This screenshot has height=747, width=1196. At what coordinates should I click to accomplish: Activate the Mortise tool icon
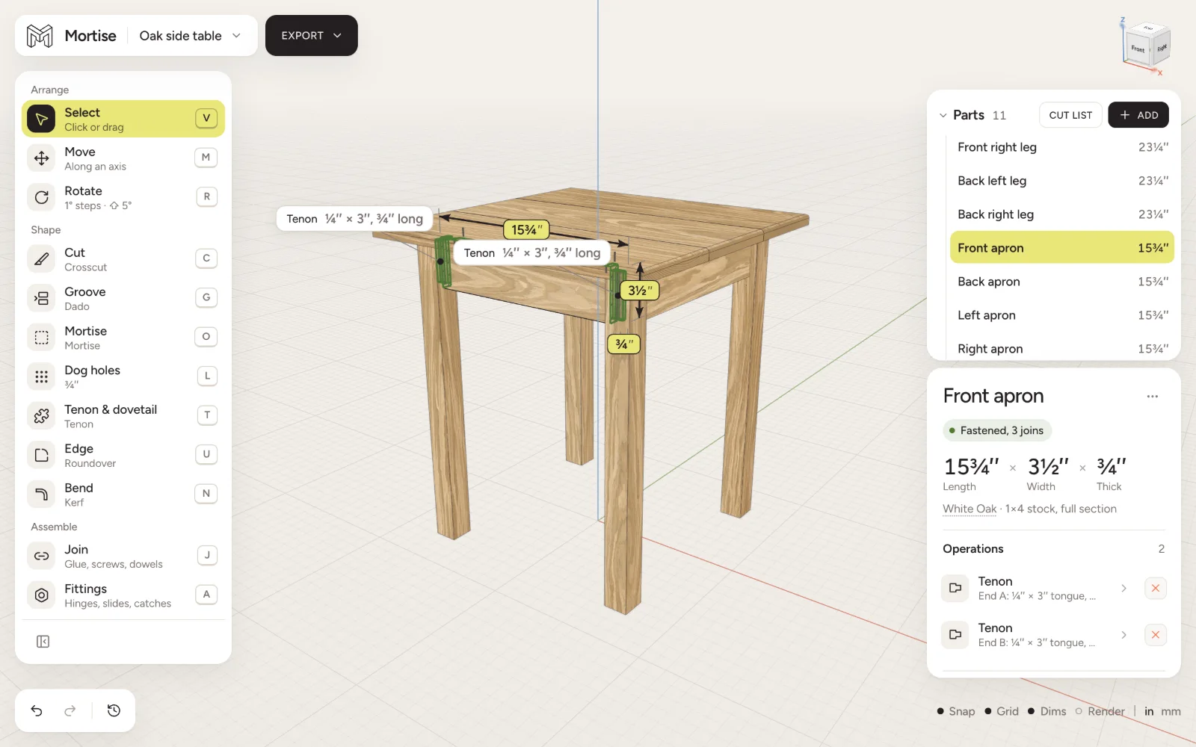tap(42, 338)
